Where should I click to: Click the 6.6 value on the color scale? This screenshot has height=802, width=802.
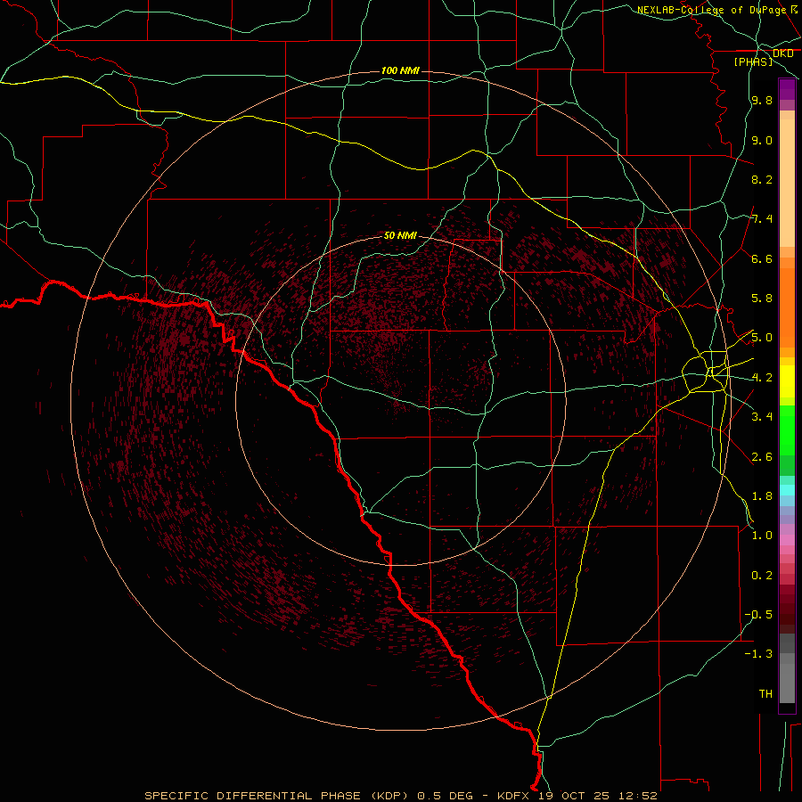click(762, 258)
